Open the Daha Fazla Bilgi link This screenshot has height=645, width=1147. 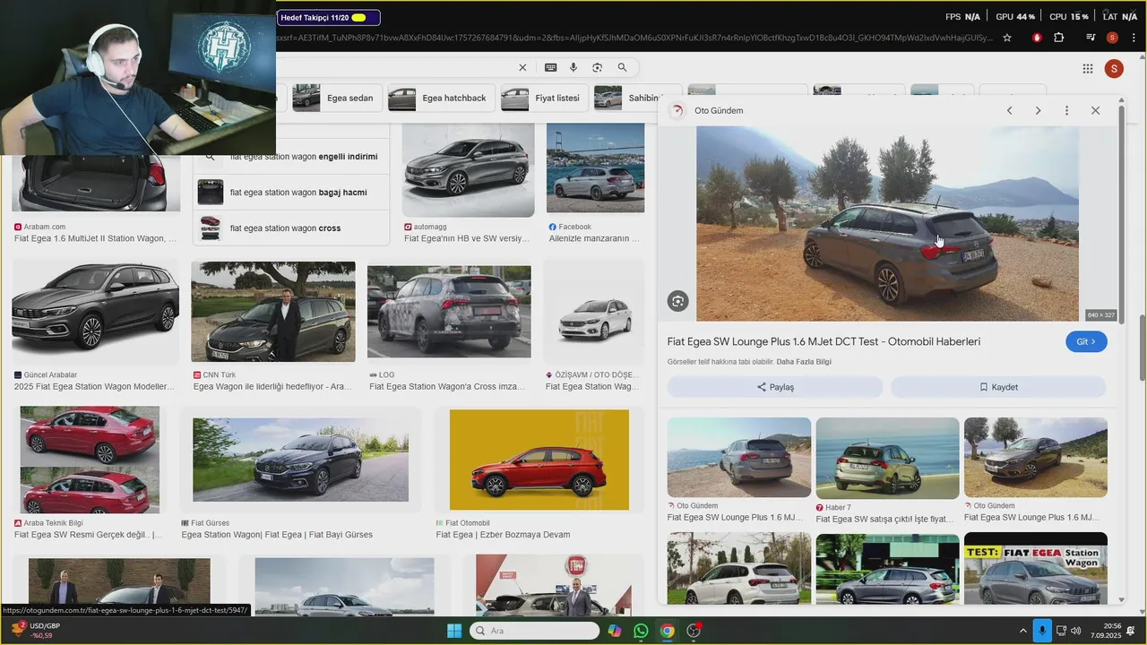click(804, 362)
